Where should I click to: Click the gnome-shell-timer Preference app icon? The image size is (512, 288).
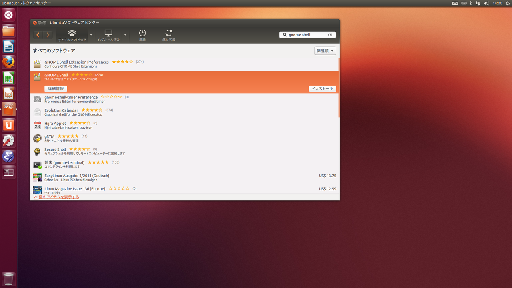[37, 99]
